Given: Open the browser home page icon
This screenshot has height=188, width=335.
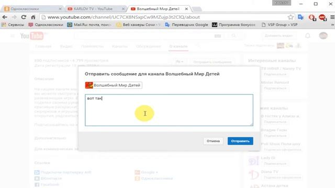Looking at the screenshot, I should point(33,17).
